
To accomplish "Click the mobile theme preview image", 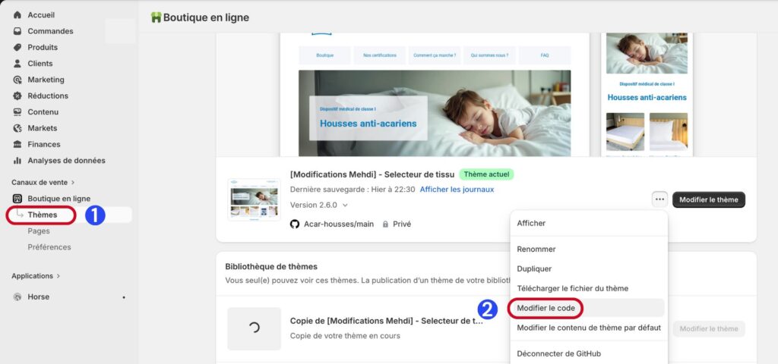I will 647,95.
